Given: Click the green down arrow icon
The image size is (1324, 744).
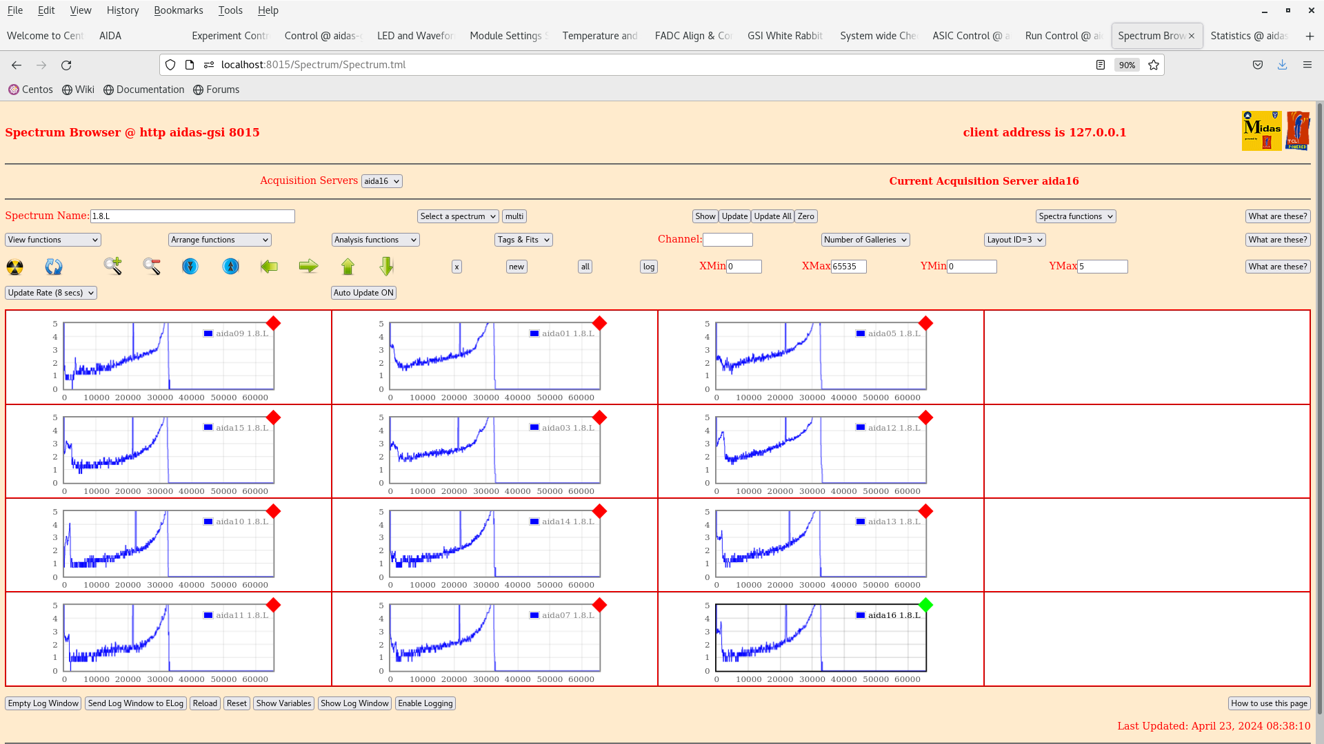Looking at the screenshot, I should (386, 266).
